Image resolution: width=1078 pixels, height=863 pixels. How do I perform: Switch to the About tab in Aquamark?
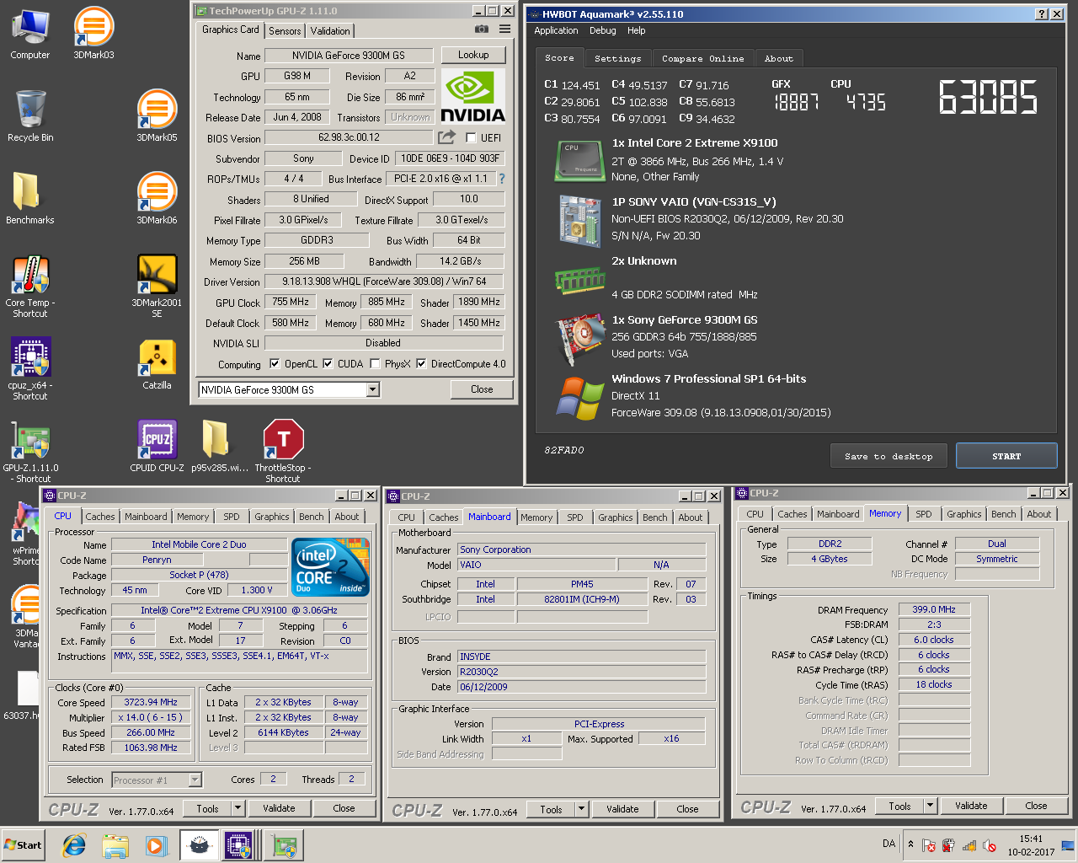779,58
